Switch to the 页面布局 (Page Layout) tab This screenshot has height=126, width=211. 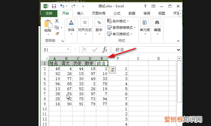pos(98,13)
